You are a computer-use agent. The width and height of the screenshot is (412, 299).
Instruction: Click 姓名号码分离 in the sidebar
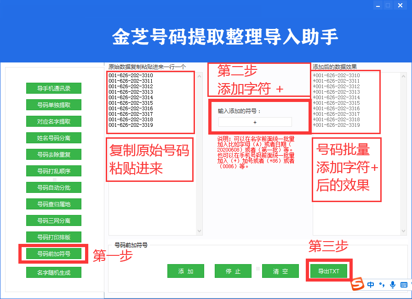click(53, 138)
